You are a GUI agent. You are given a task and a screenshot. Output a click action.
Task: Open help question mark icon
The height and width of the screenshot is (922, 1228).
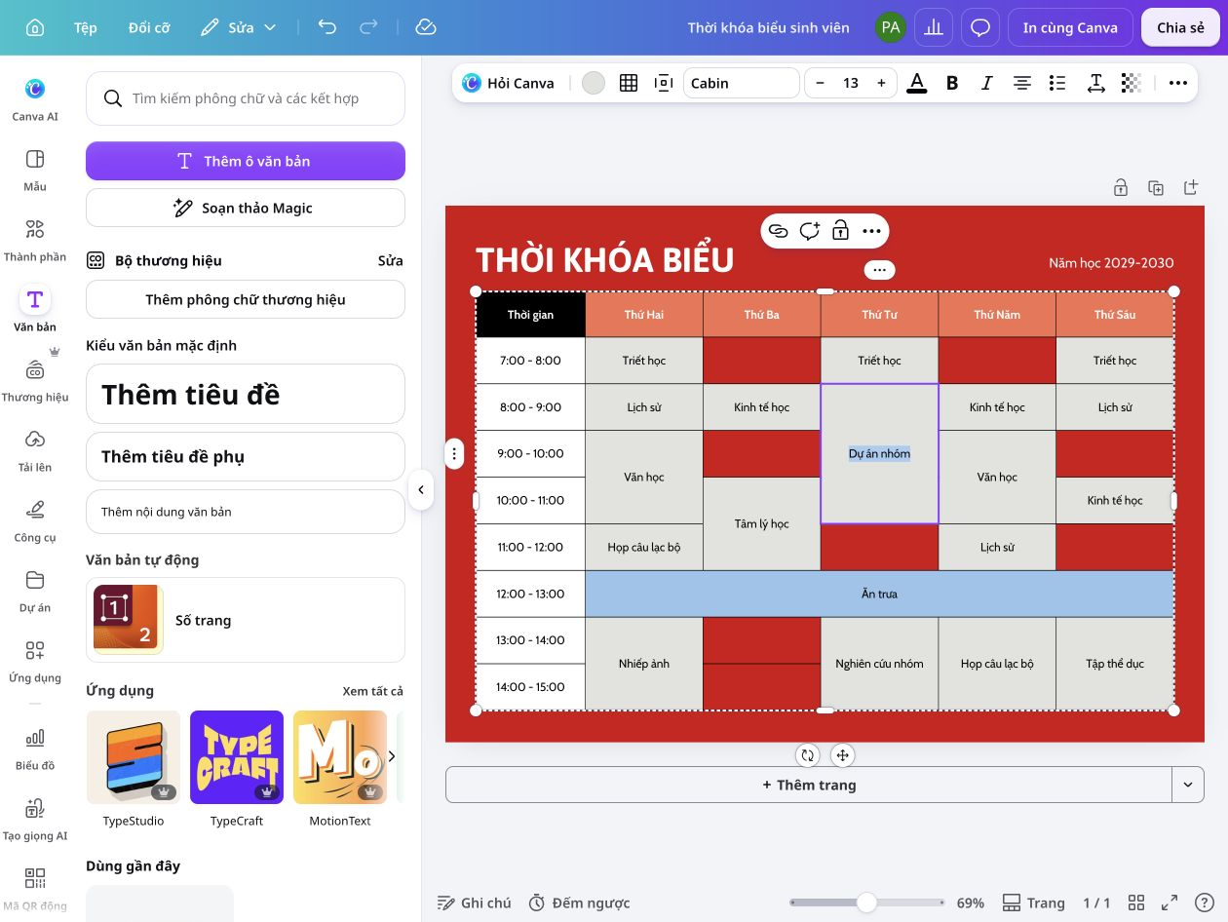(x=1206, y=903)
